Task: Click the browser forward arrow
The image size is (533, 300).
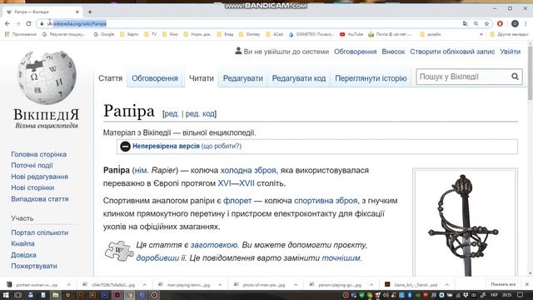Action: [x=18, y=23]
